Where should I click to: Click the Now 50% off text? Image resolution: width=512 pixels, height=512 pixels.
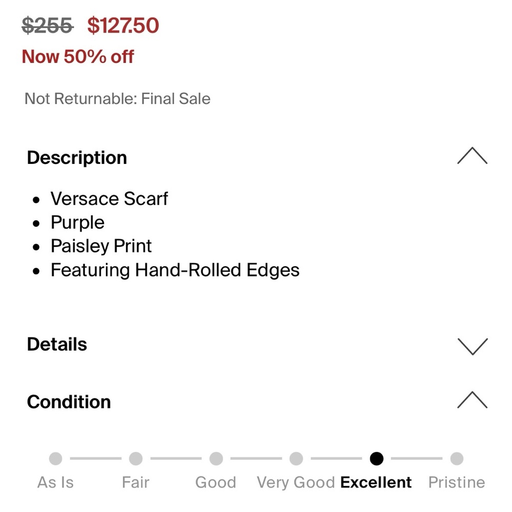[x=78, y=56]
